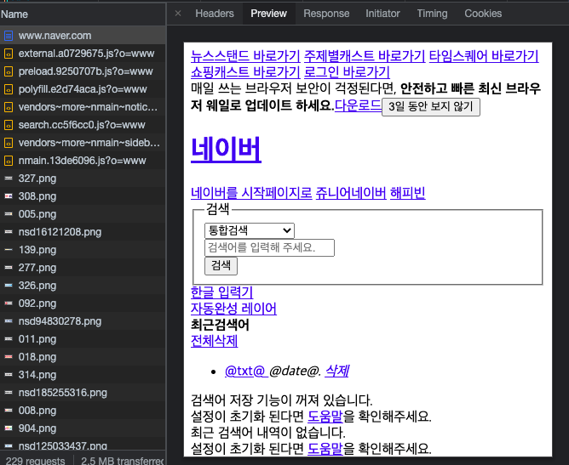569x465 pixels.
Task: Click the 전체삭제 link
Action: [214, 341]
